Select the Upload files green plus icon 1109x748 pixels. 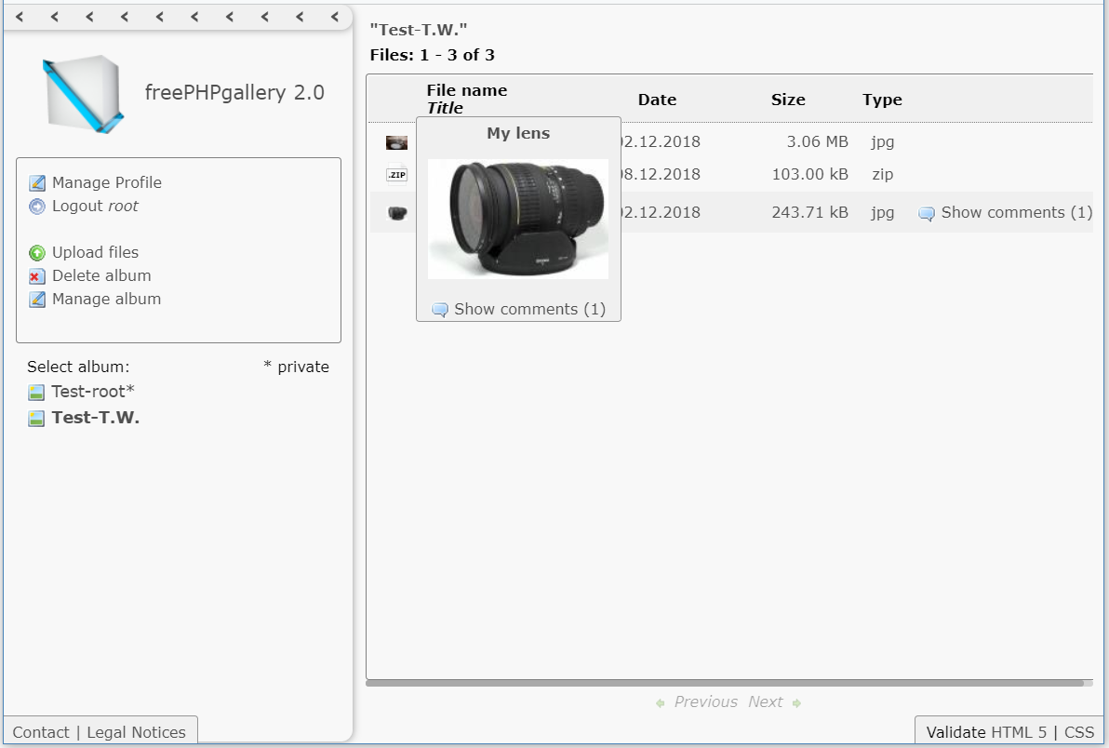[x=37, y=252]
